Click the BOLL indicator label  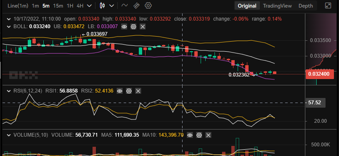[21, 26]
